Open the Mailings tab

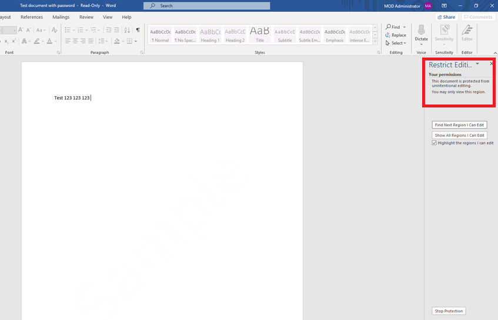(61, 17)
